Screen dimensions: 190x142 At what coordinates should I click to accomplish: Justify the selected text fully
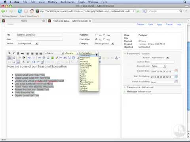41,53
